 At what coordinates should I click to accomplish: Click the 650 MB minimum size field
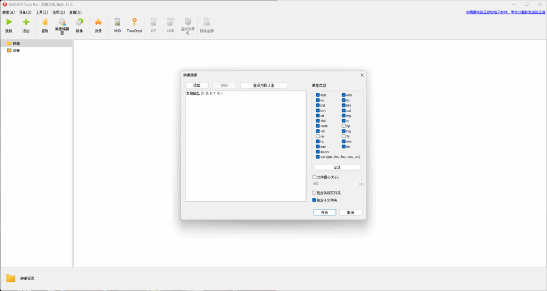(334, 184)
